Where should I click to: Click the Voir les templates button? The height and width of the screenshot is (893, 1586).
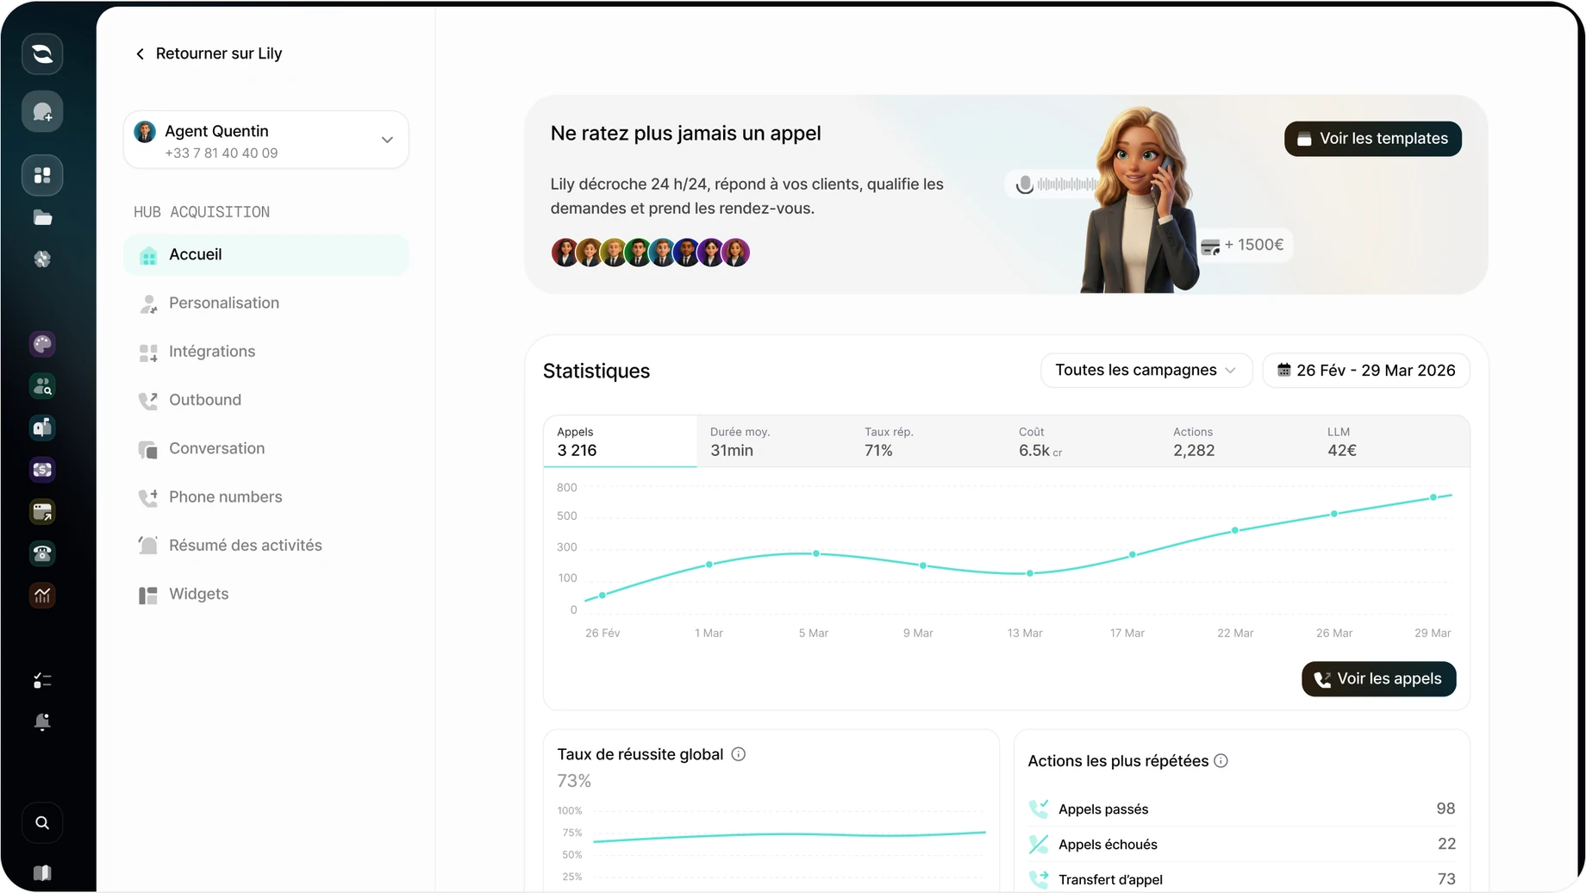click(1373, 139)
